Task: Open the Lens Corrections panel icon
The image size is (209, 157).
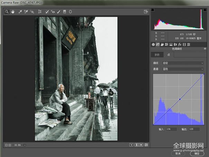Action: pyautogui.click(x=175, y=45)
